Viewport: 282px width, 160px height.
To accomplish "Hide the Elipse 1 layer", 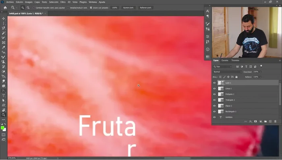I will pyautogui.click(x=214, y=106).
